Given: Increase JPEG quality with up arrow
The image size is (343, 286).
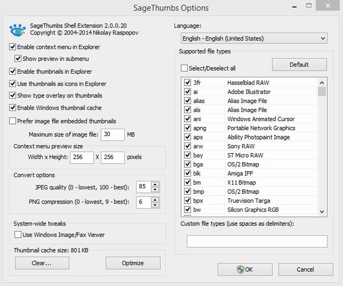Looking at the screenshot, I should (155, 184).
